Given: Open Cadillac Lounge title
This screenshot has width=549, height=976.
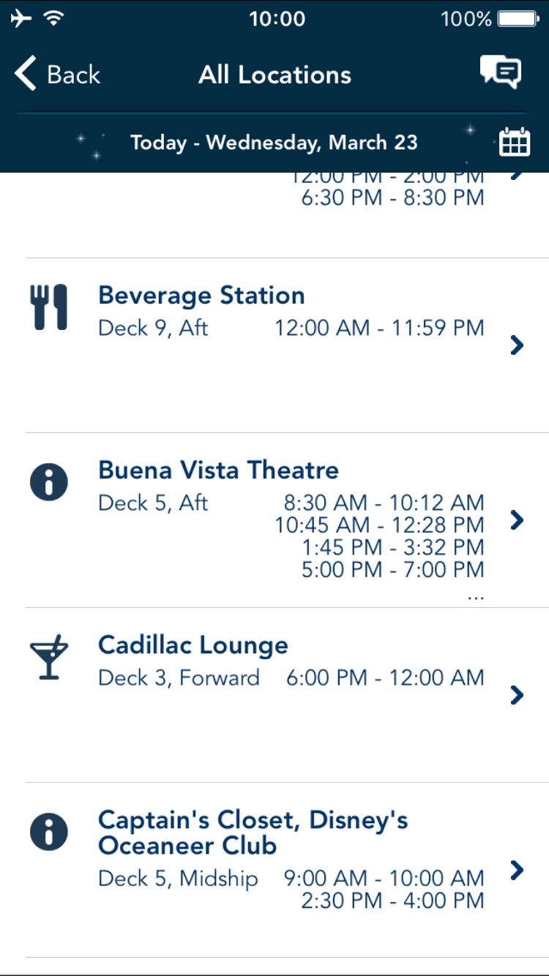Looking at the screenshot, I should (x=193, y=645).
